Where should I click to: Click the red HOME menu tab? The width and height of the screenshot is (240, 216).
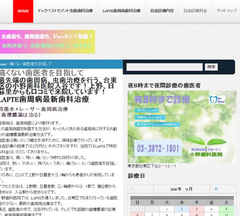[23, 11]
